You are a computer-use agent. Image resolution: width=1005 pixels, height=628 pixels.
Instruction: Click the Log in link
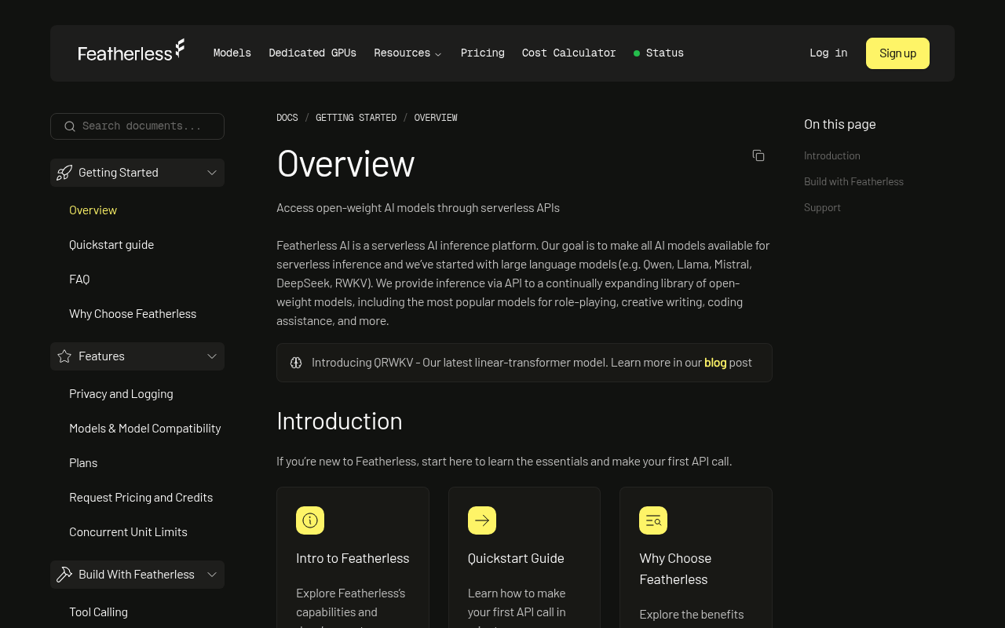click(828, 53)
